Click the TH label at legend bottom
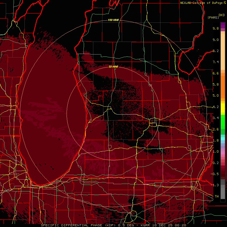The width and height of the screenshot is (227, 227). (x=217, y=196)
